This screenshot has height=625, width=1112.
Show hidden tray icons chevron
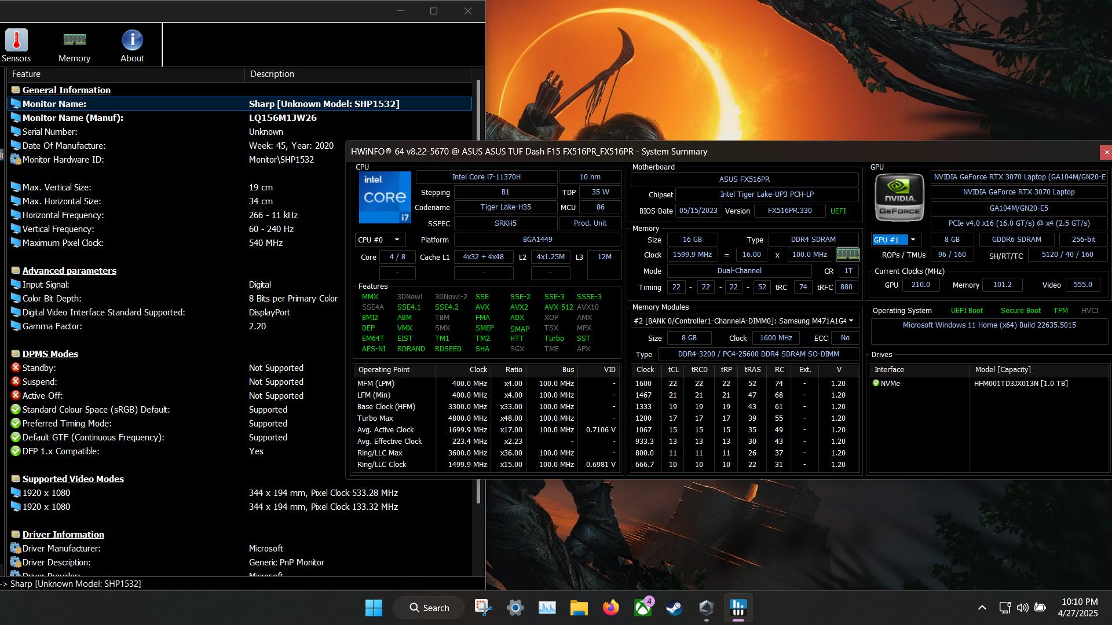pyautogui.click(x=982, y=608)
